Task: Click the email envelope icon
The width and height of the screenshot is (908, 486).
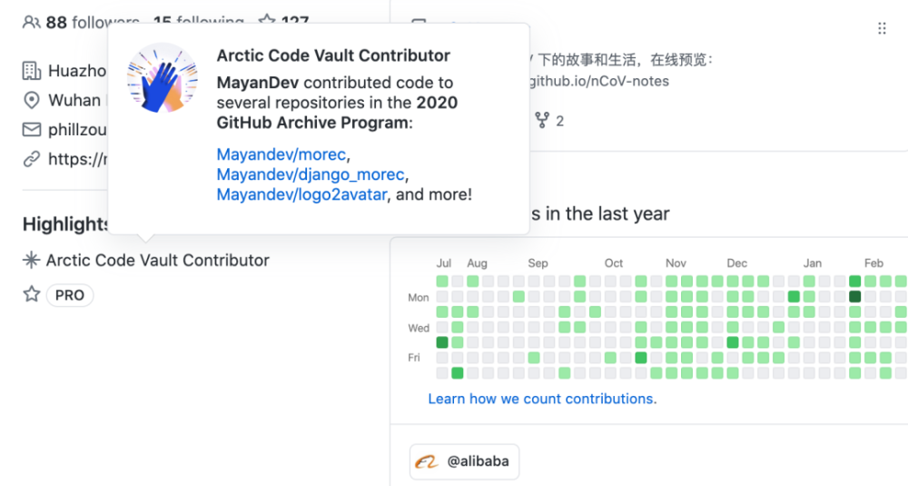Action: pos(31,130)
